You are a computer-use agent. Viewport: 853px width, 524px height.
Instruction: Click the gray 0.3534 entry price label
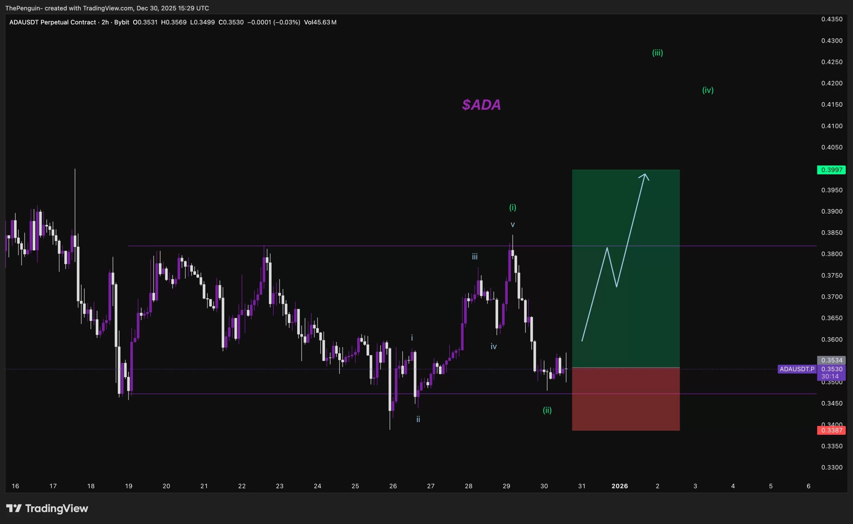831,360
